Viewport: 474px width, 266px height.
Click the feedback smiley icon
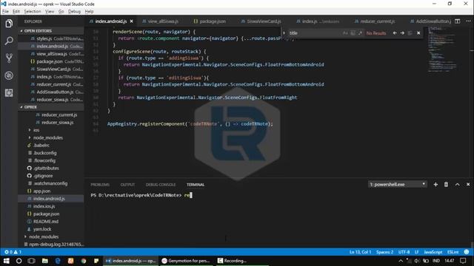point(467,252)
